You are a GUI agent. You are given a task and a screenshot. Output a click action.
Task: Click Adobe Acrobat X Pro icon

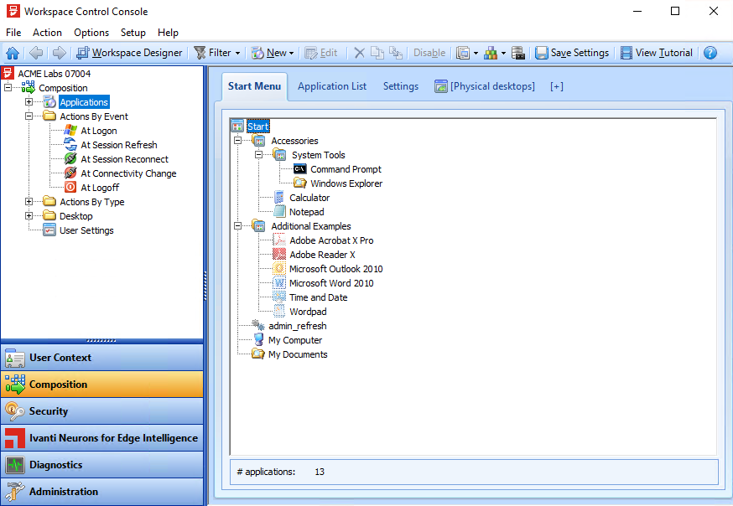point(279,240)
